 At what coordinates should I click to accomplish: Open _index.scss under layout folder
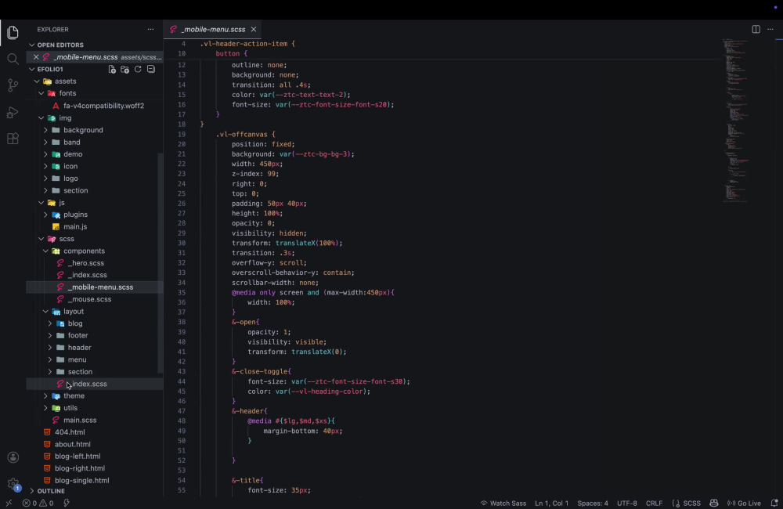click(x=88, y=384)
